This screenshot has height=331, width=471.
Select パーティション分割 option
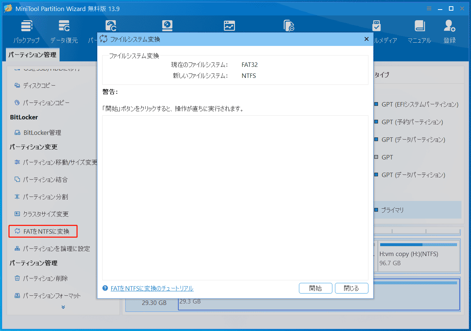click(x=41, y=197)
